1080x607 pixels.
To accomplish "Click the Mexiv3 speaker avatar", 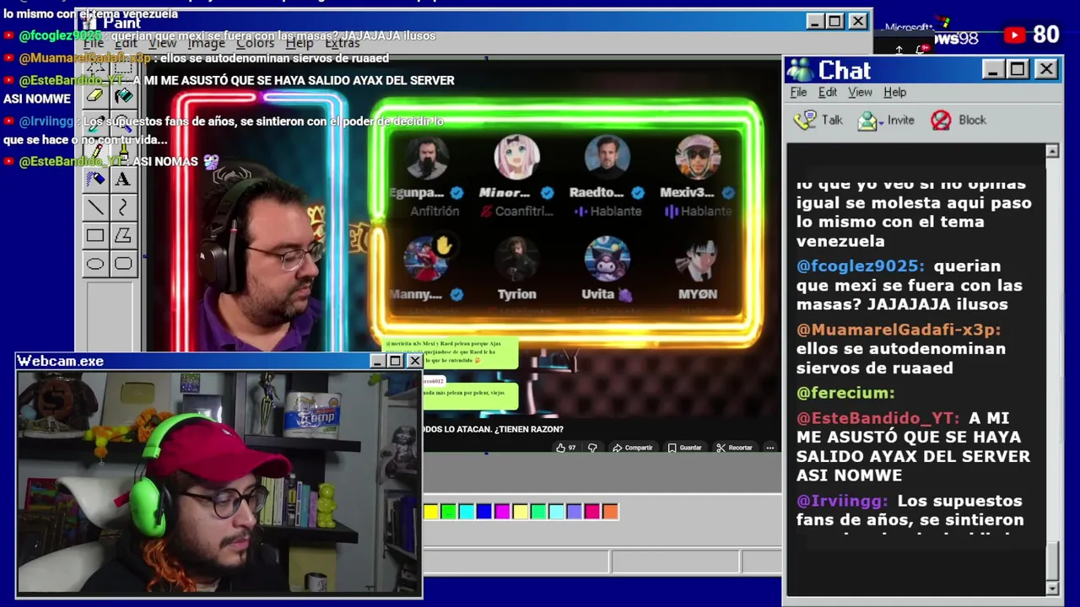I will click(698, 158).
